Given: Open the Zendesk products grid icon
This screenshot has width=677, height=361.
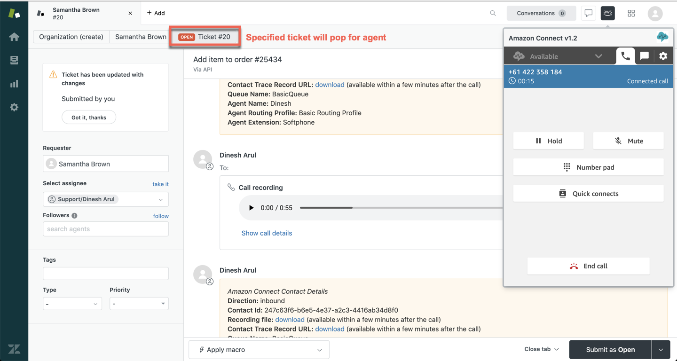Looking at the screenshot, I should [x=631, y=13].
